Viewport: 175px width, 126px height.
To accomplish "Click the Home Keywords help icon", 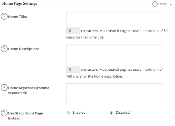I will [x=4, y=88].
